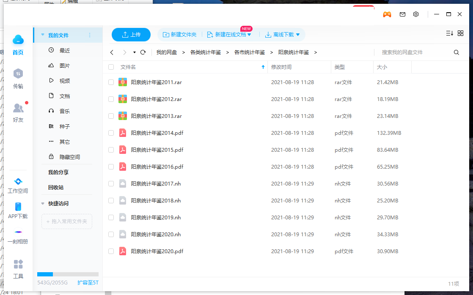
Task: Go to 各类统计年鉴 breadcrumb
Action: pos(206,52)
